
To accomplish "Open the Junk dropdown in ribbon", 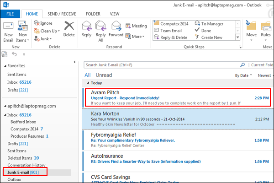I will [43, 38].
